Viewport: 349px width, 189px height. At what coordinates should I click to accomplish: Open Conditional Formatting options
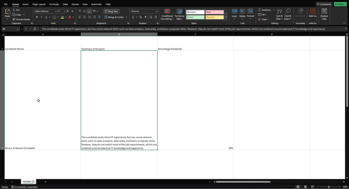click(x=167, y=14)
